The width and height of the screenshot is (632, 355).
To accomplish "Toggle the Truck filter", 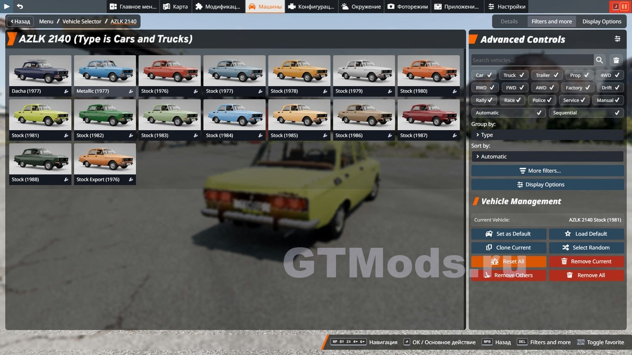I will pos(514,75).
